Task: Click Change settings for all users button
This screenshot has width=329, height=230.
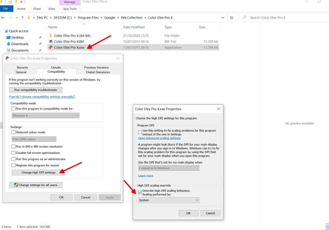Action: point(36,185)
